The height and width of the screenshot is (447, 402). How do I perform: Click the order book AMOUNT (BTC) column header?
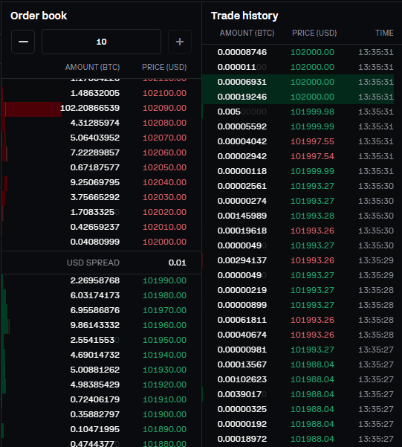click(93, 67)
